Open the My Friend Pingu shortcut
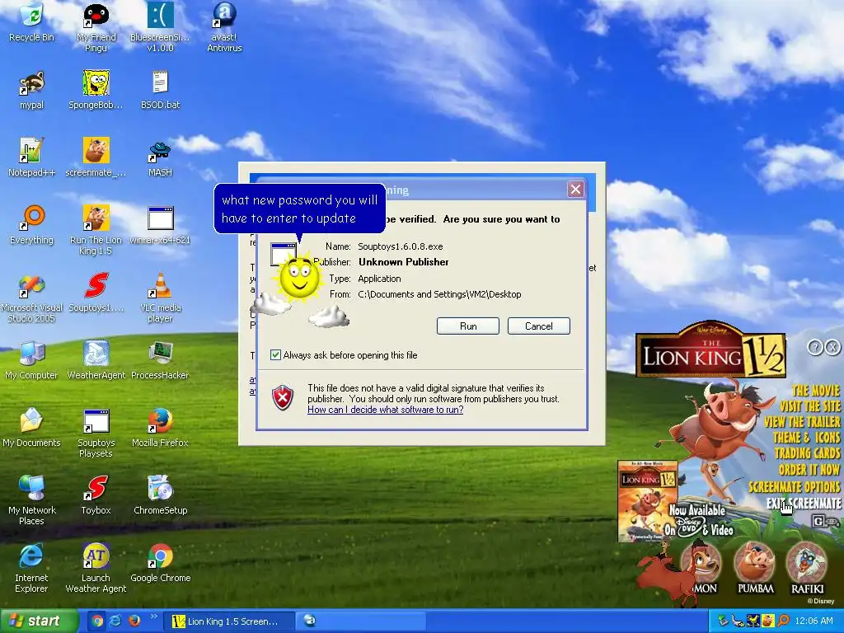This screenshot has height=633, width=844. pyautogui.click(x=96, y=27)
